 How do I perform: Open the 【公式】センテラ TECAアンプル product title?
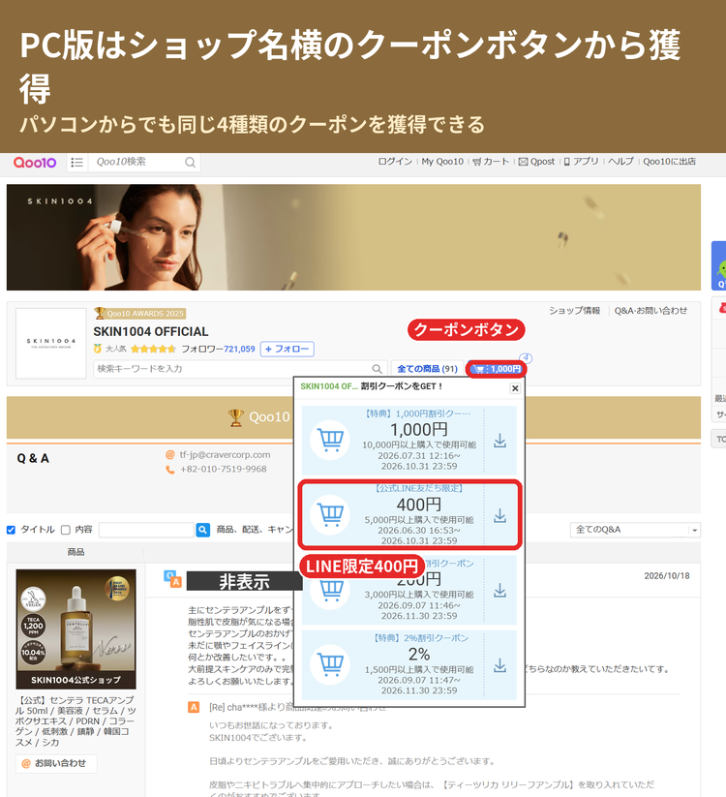coord(76,721)
